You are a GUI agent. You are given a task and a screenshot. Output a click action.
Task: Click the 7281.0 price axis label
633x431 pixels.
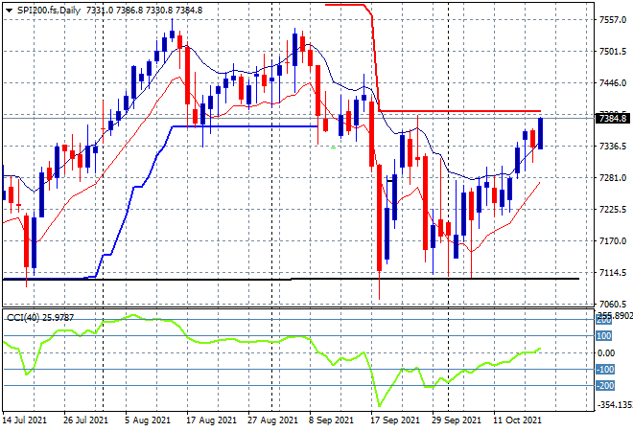[613, 178]
